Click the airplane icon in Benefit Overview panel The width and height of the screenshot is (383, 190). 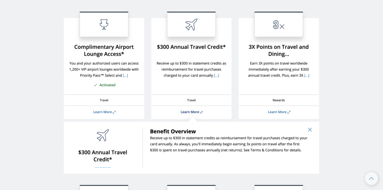point(102,135)
